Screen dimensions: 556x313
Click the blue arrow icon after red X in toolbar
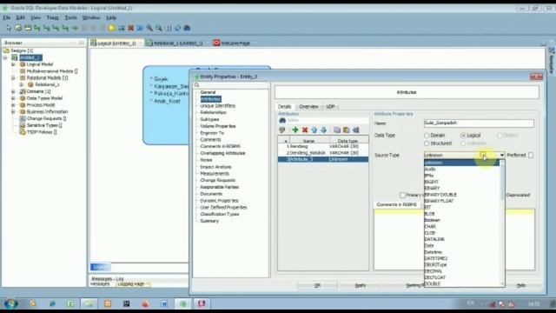tap(140, 28)
